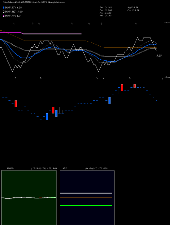Click the green line in ADX chart
Screen dimensions: 170x225
click(x=86, y=206)
